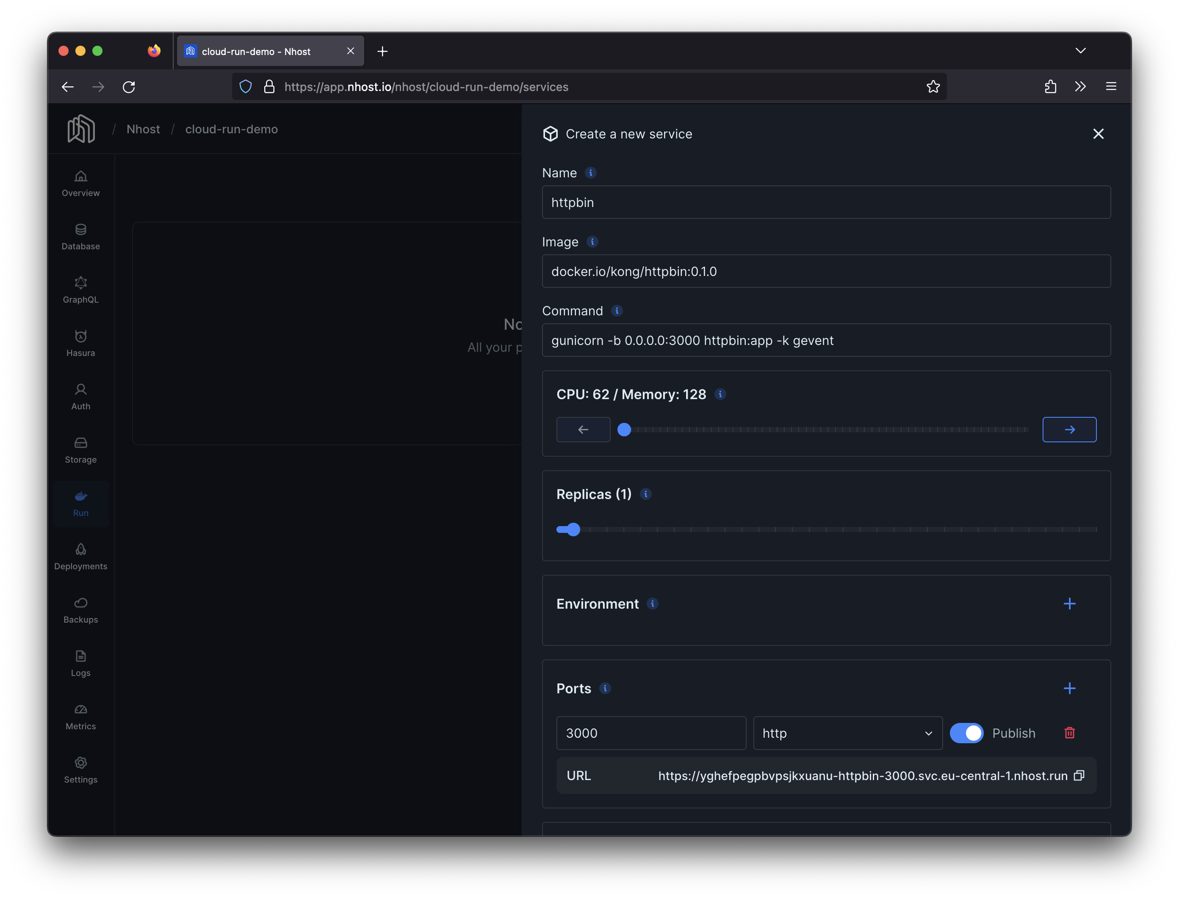1179x899 pixels.
Task: Open the Firefox application menu
Action: 1111,87
